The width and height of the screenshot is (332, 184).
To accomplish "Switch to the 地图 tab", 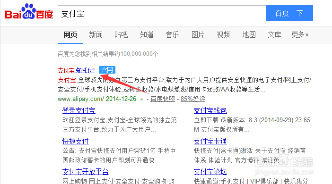I will (x=249, y=34).
